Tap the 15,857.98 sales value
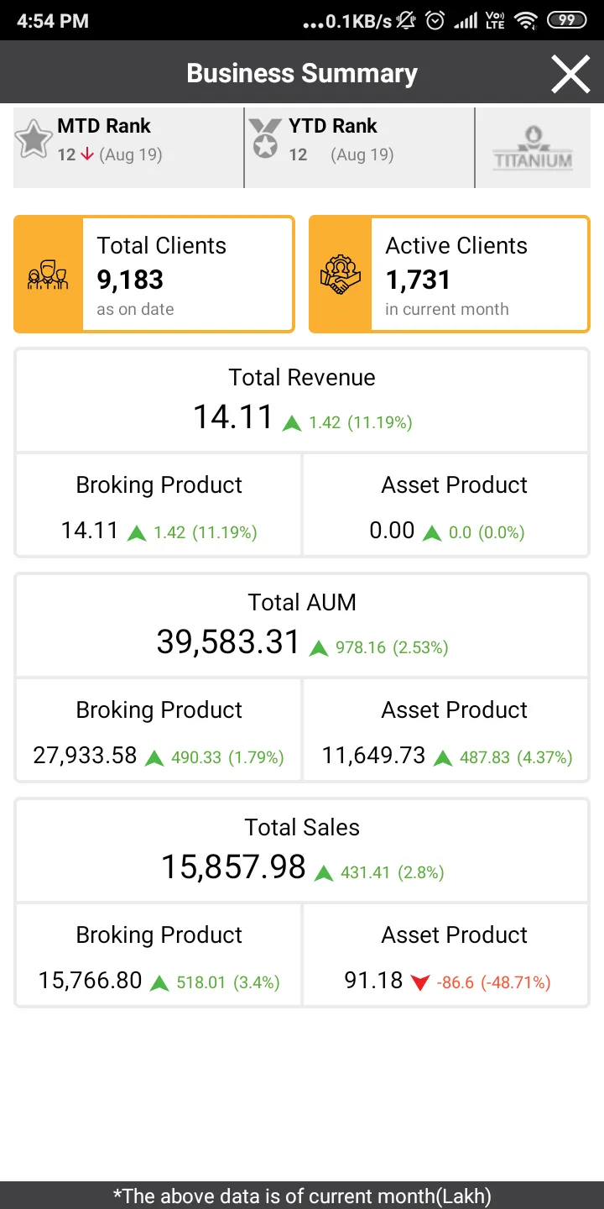This screenshot has width=604, height=1209. click(233, 867)
